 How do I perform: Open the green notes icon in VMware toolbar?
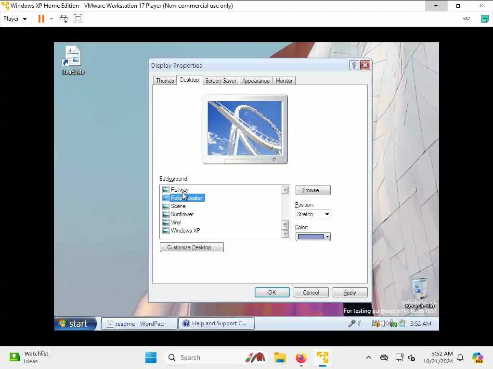coord(485,19)
